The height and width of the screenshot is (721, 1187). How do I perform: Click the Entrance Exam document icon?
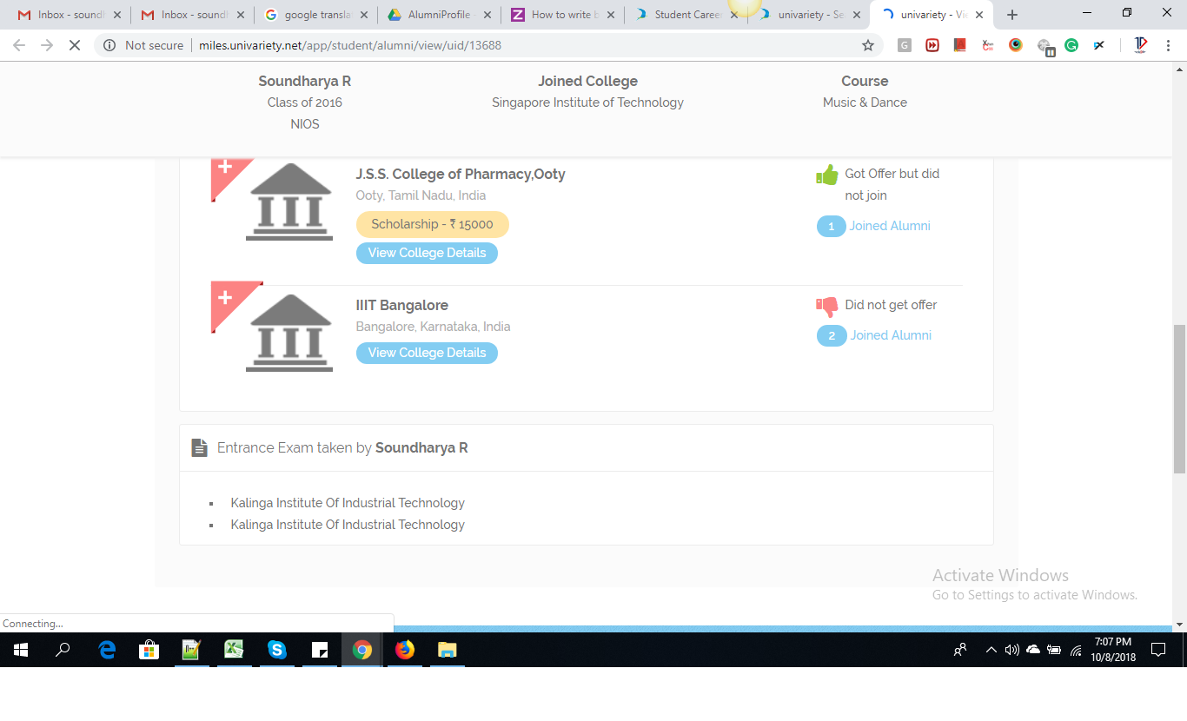coord(200,448)
